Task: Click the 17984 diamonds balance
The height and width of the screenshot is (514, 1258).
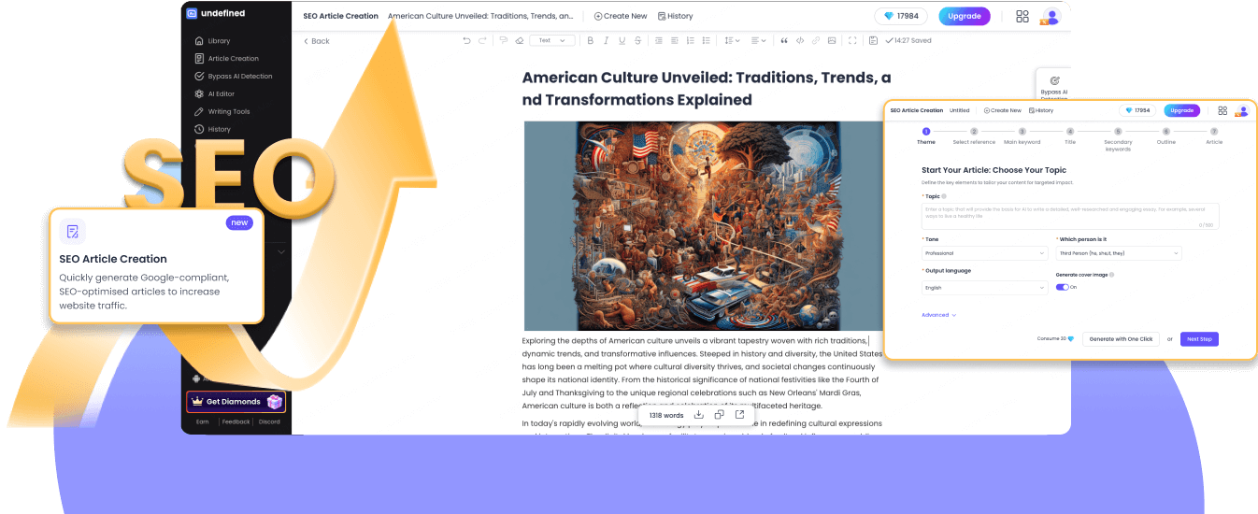Action: 902,16
